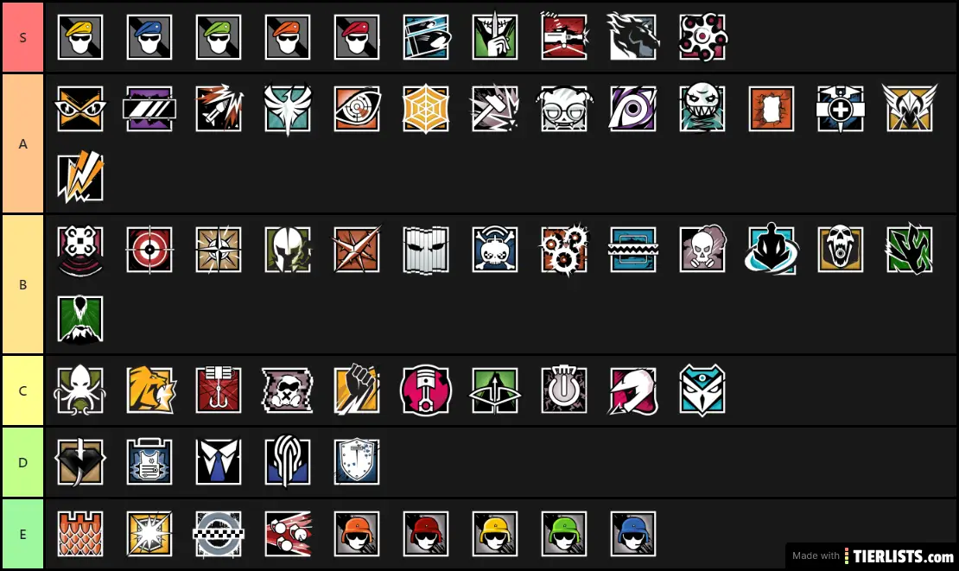Choose the golden lion head icon

pos(150,390)
